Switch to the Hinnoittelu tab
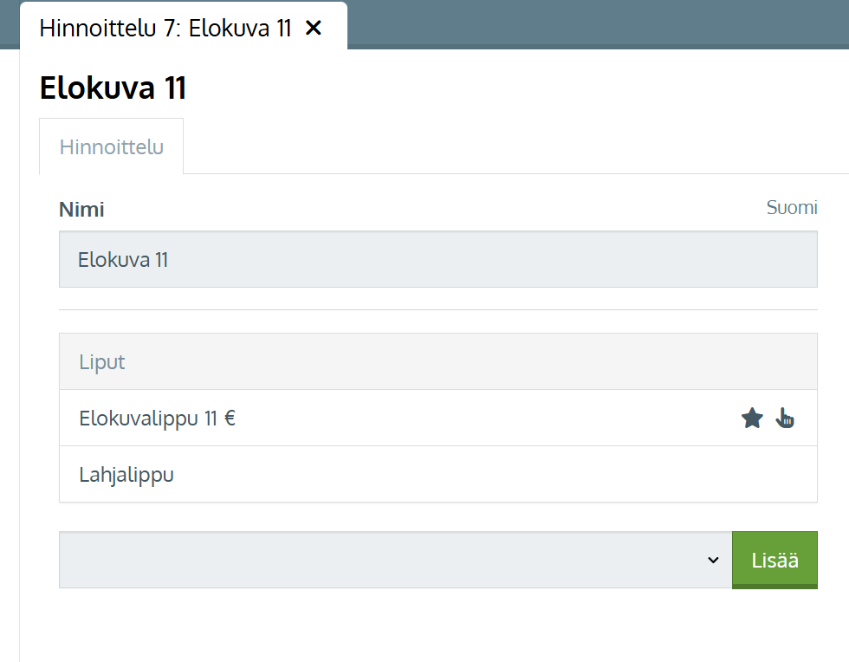This screenshot has height=662, width=849. (111, 146)
